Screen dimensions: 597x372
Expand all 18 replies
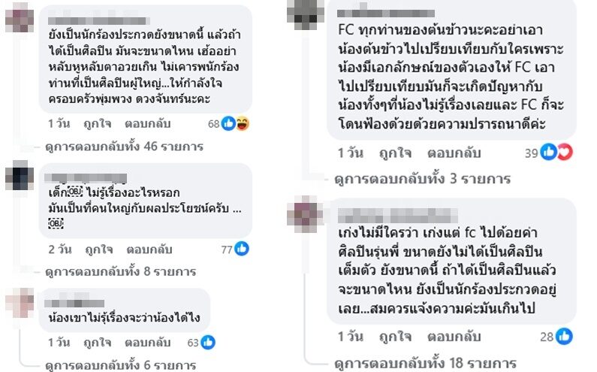click(425, 363)
